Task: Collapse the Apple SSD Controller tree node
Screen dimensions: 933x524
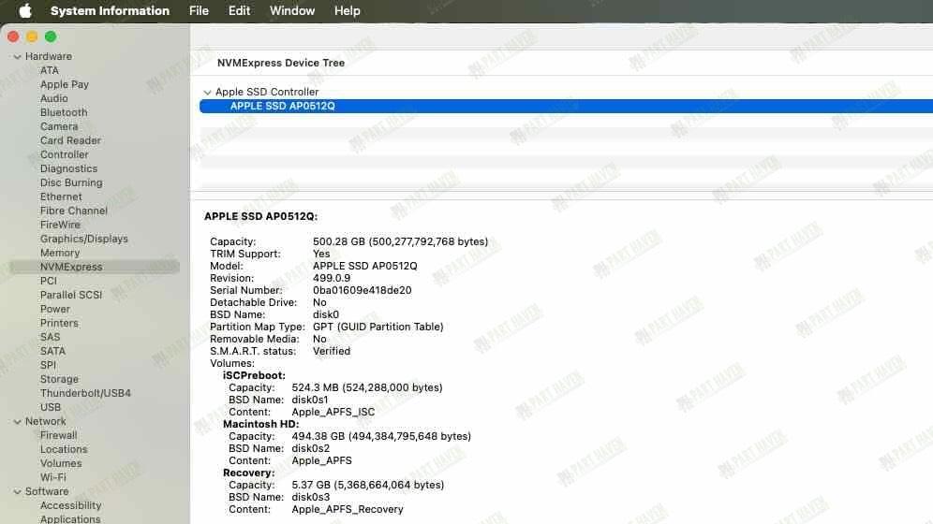Action: coord(207,93)
